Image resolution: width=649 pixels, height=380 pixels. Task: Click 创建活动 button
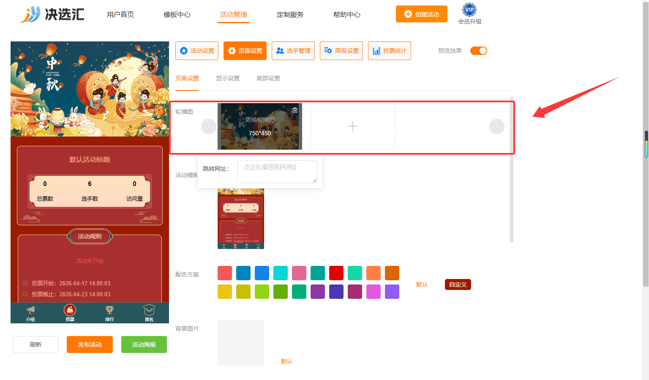tap(422, 14)
